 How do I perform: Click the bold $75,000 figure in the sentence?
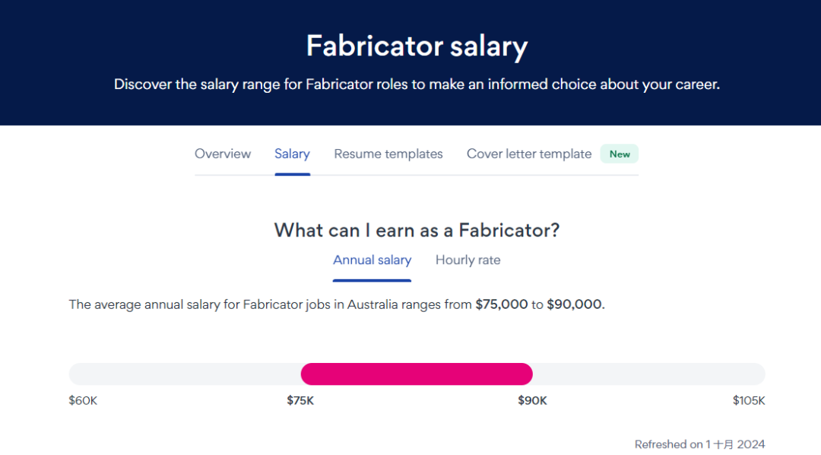(x=501, y=304)
